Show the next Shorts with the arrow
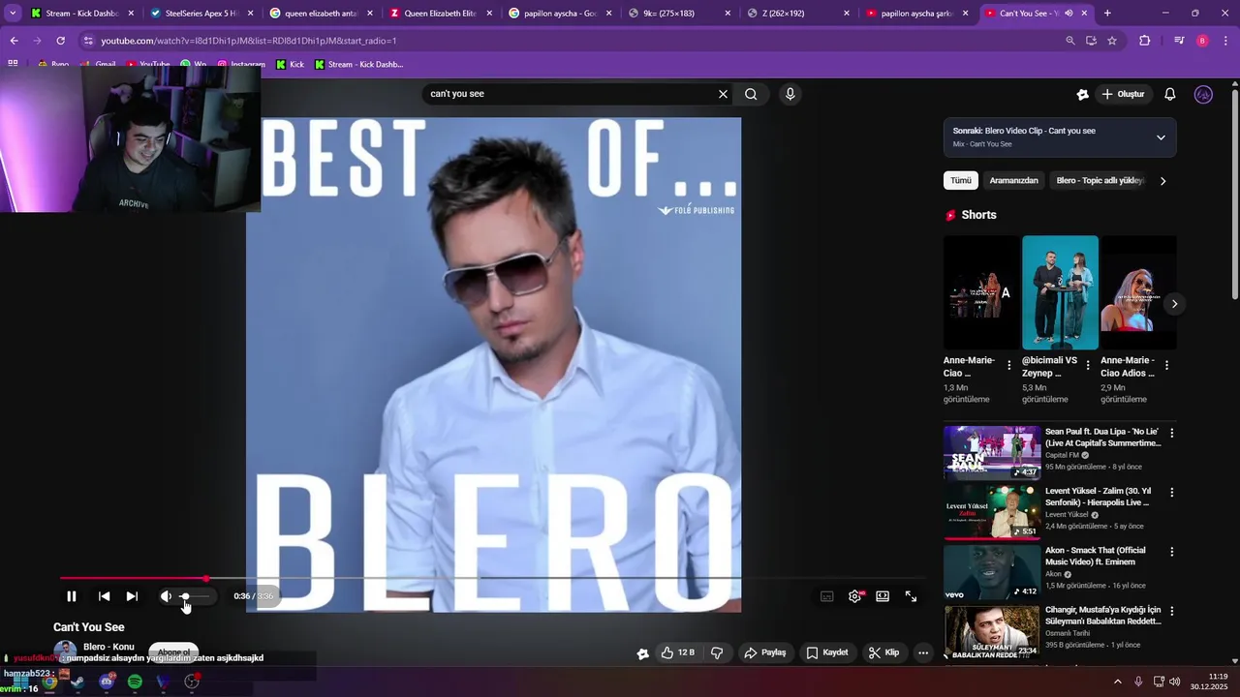Image resolution: width=1240 pixels, height=697 pixels. pos(1174,304)
